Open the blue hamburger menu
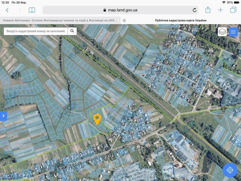The height and width of the screenshot is (181, 241). click(233, 32)
